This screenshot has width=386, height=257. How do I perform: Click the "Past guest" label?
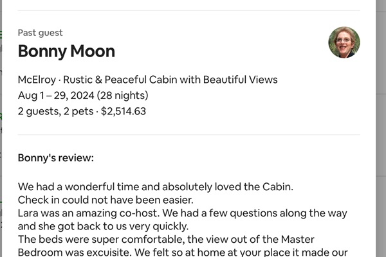coord(40,33)
